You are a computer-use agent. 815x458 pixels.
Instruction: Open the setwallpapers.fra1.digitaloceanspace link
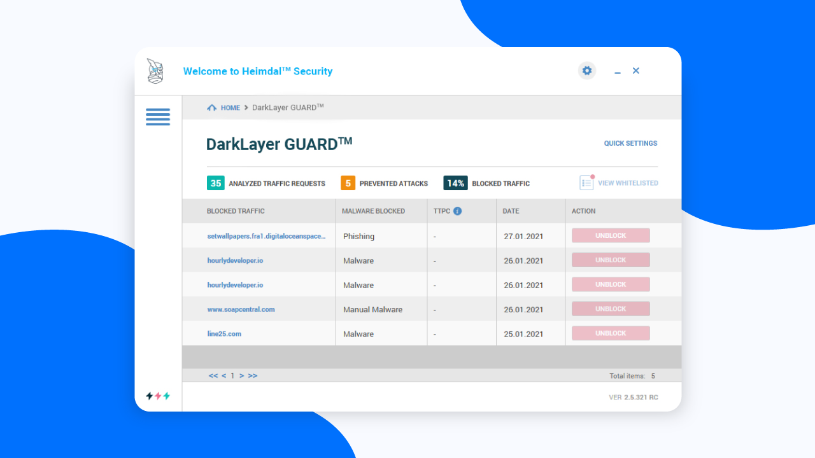click(x=266, y=236)
